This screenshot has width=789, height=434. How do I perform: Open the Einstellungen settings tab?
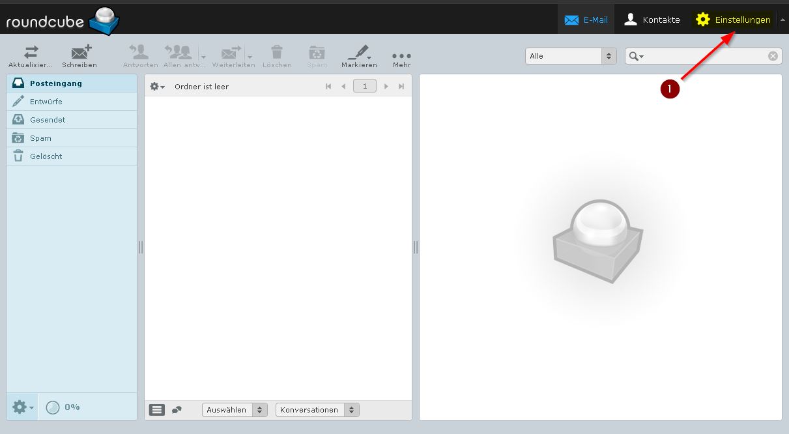coord(734,20)
